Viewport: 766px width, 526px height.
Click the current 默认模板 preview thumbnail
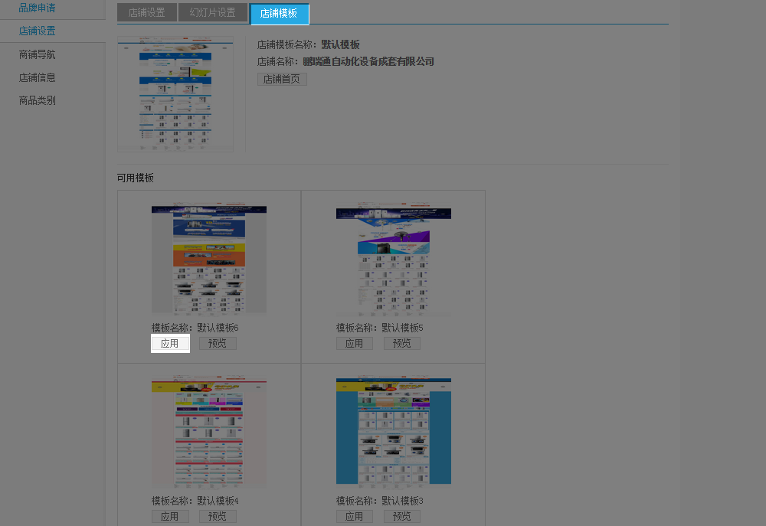[x=175, y=92]
